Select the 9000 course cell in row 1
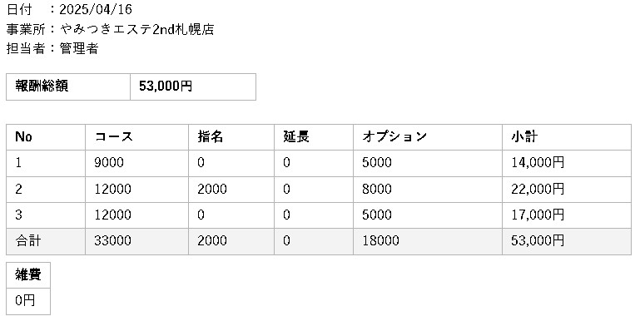Image resolution: width=640 pixels, height=316 pixels. (136, 163)
